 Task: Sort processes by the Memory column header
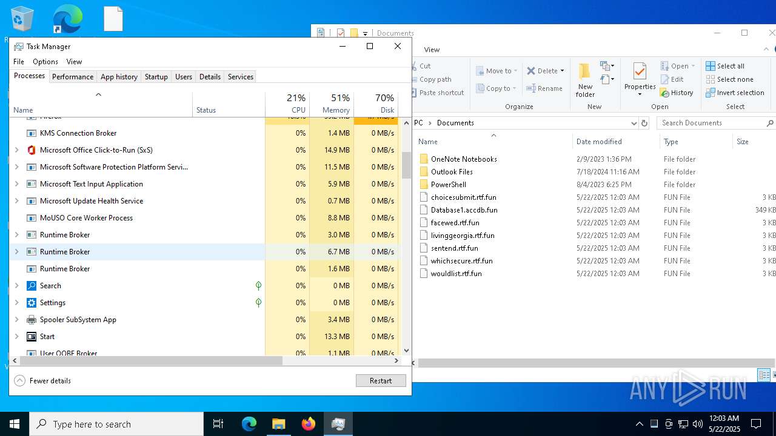point(332,104)
